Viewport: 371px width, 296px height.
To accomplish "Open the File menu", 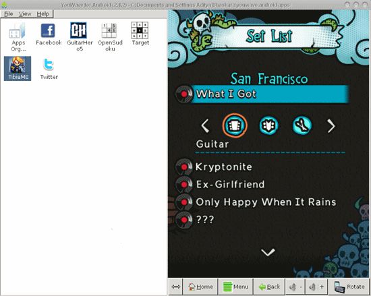I will [9, 14].
